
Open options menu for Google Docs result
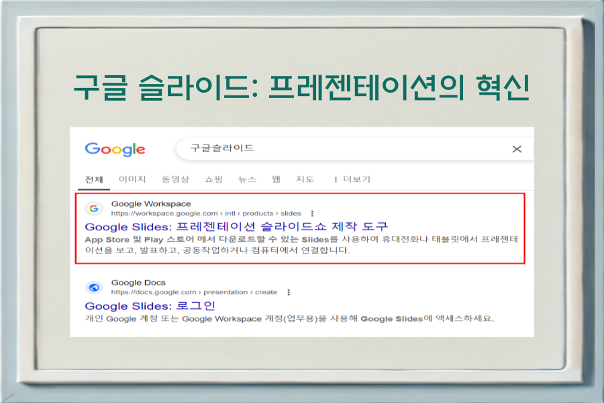coord(289,292)
